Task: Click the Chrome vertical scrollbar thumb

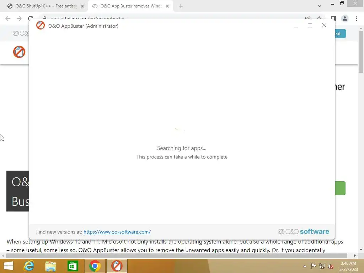Action: click(x=361, y=52)
